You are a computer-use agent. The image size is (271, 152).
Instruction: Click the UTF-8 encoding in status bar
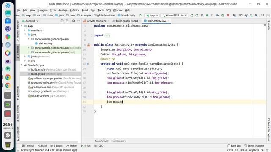[x=243, y=150]
